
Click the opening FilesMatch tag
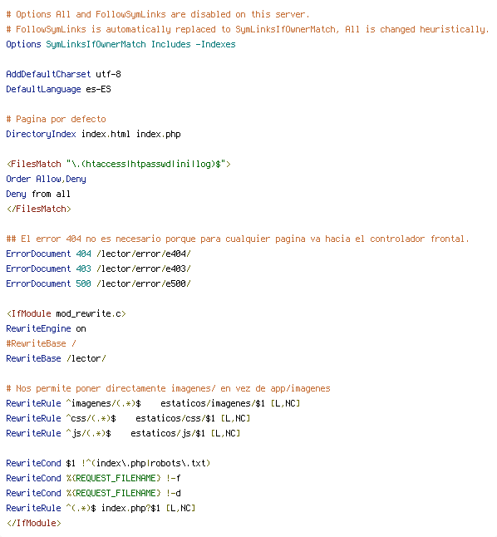click(x=119, y=164)
